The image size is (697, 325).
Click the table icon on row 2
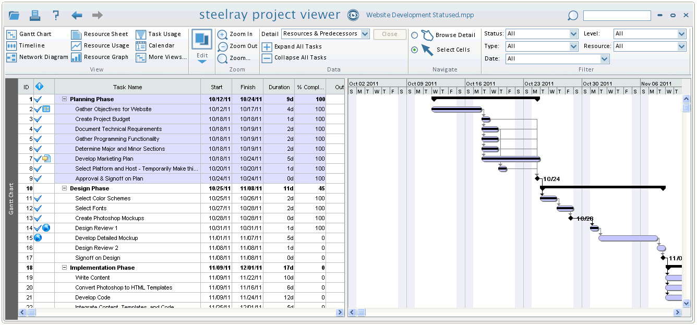click(x=46, y=109)
